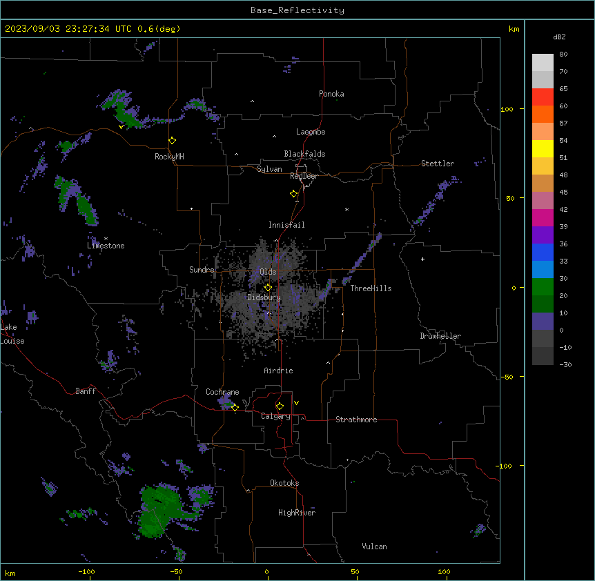Image resolution: width=595 pixels, height=581 pixels.
Task: Click the yellow diamond marker above Calgary label
Action: [280, 406]
